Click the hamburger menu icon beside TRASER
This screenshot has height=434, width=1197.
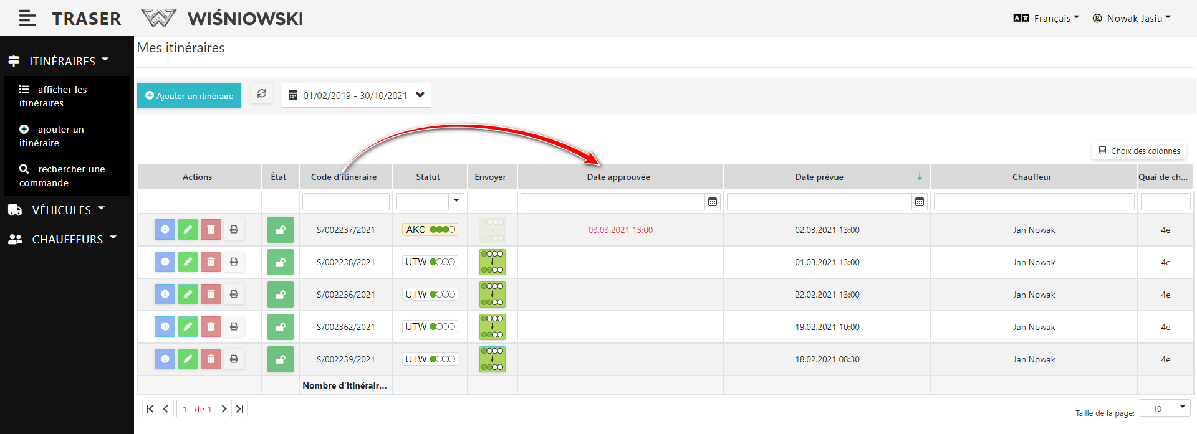pyautogui.click(x=27, y=19)
